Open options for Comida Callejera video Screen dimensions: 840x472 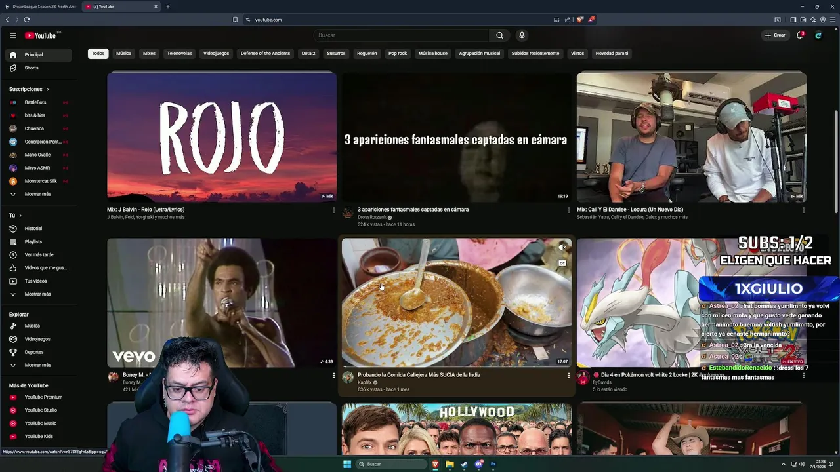click(568, 376)
